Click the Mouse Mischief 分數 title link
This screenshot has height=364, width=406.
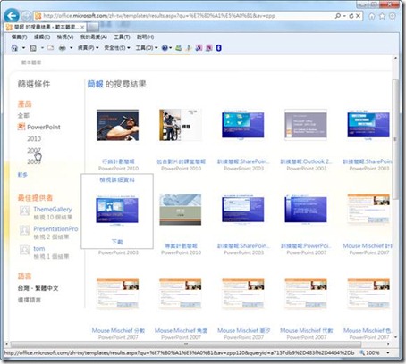[118, 330]
